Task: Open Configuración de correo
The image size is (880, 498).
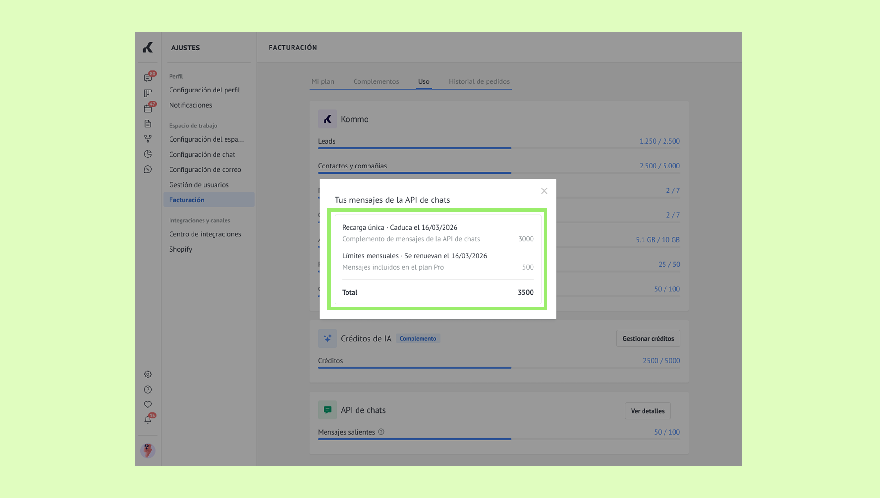Action: pyautogui.click(x=205, y=170)
